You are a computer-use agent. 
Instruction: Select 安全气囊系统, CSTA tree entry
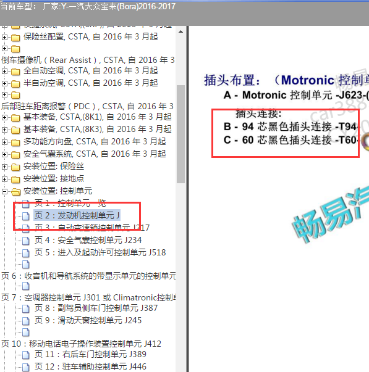tap(95, 154)
